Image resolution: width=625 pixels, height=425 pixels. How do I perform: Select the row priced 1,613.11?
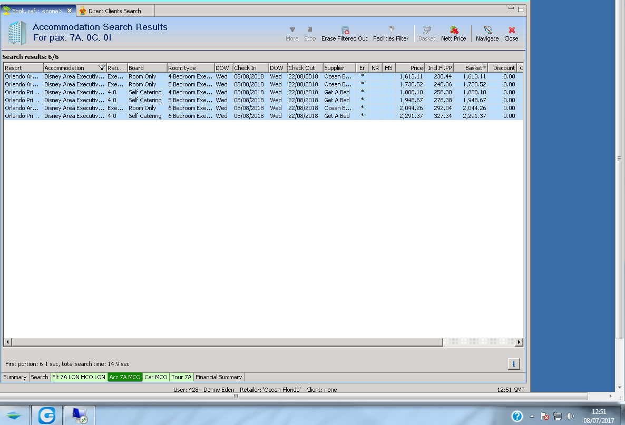[x=263, y=76]
